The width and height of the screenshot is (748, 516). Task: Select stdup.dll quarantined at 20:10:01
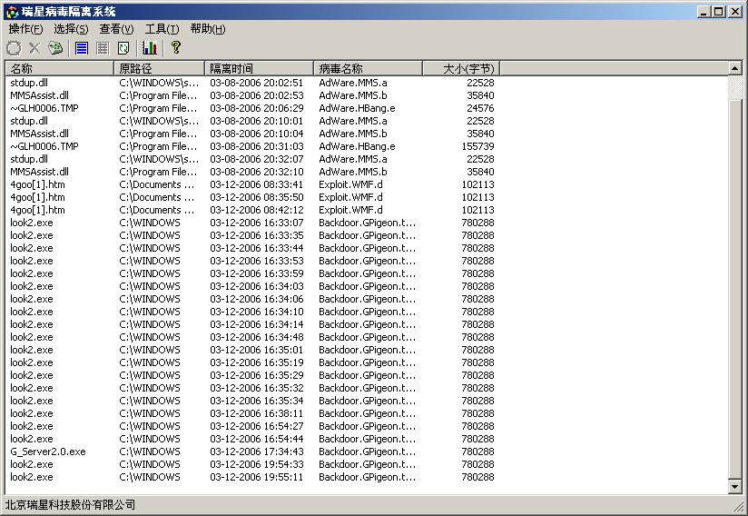(x=251, y=121)
